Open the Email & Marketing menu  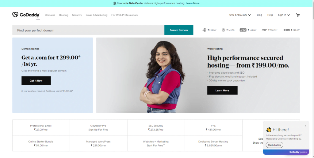tap(97, 15)
